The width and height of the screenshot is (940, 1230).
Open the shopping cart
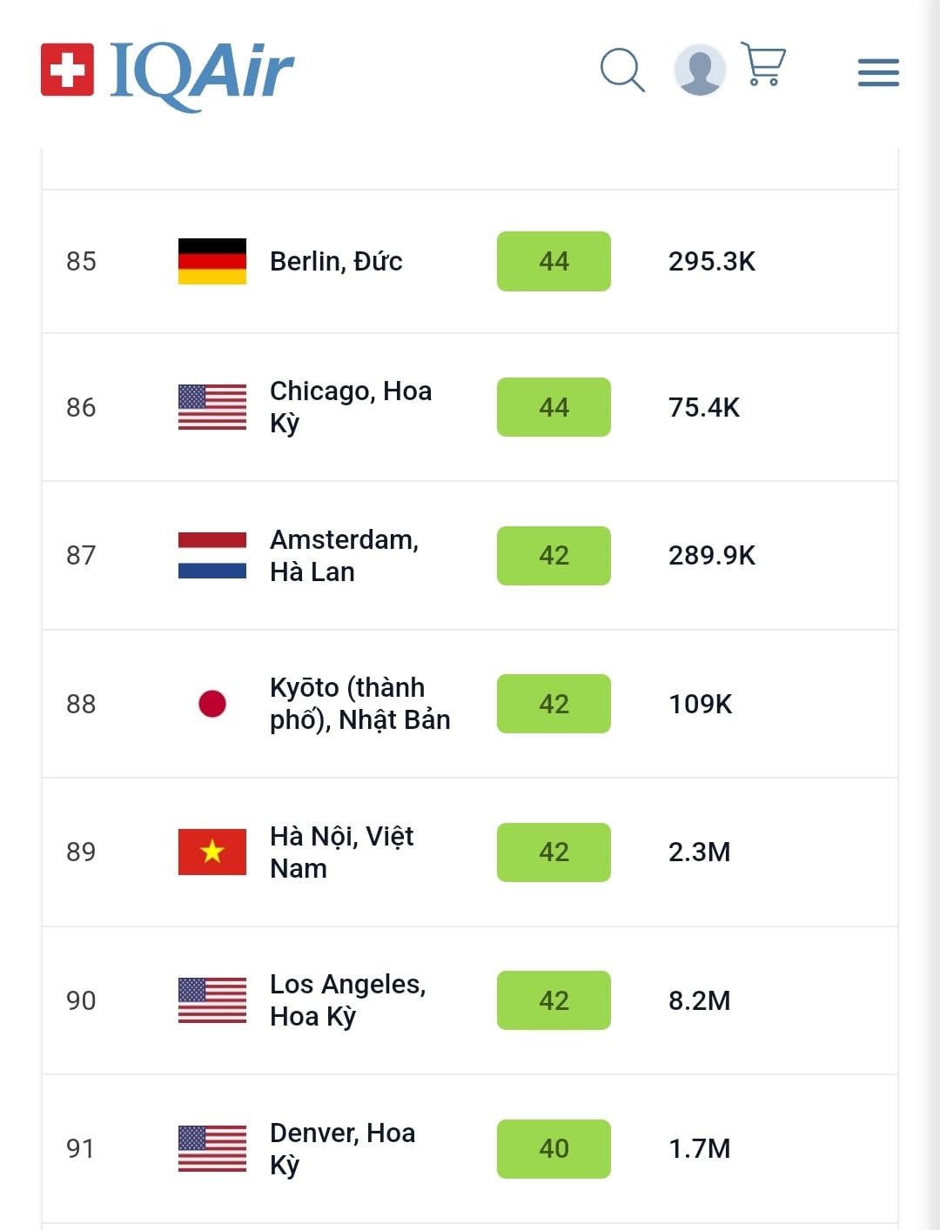point(763,64)
